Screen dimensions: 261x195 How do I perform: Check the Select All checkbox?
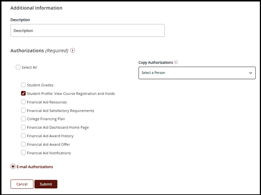coord(18,67)
